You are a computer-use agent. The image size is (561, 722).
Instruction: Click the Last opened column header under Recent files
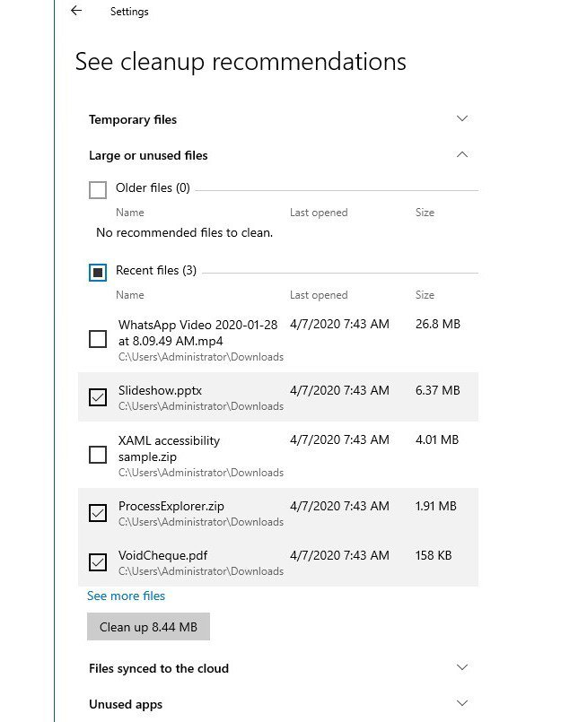point(318,295)
